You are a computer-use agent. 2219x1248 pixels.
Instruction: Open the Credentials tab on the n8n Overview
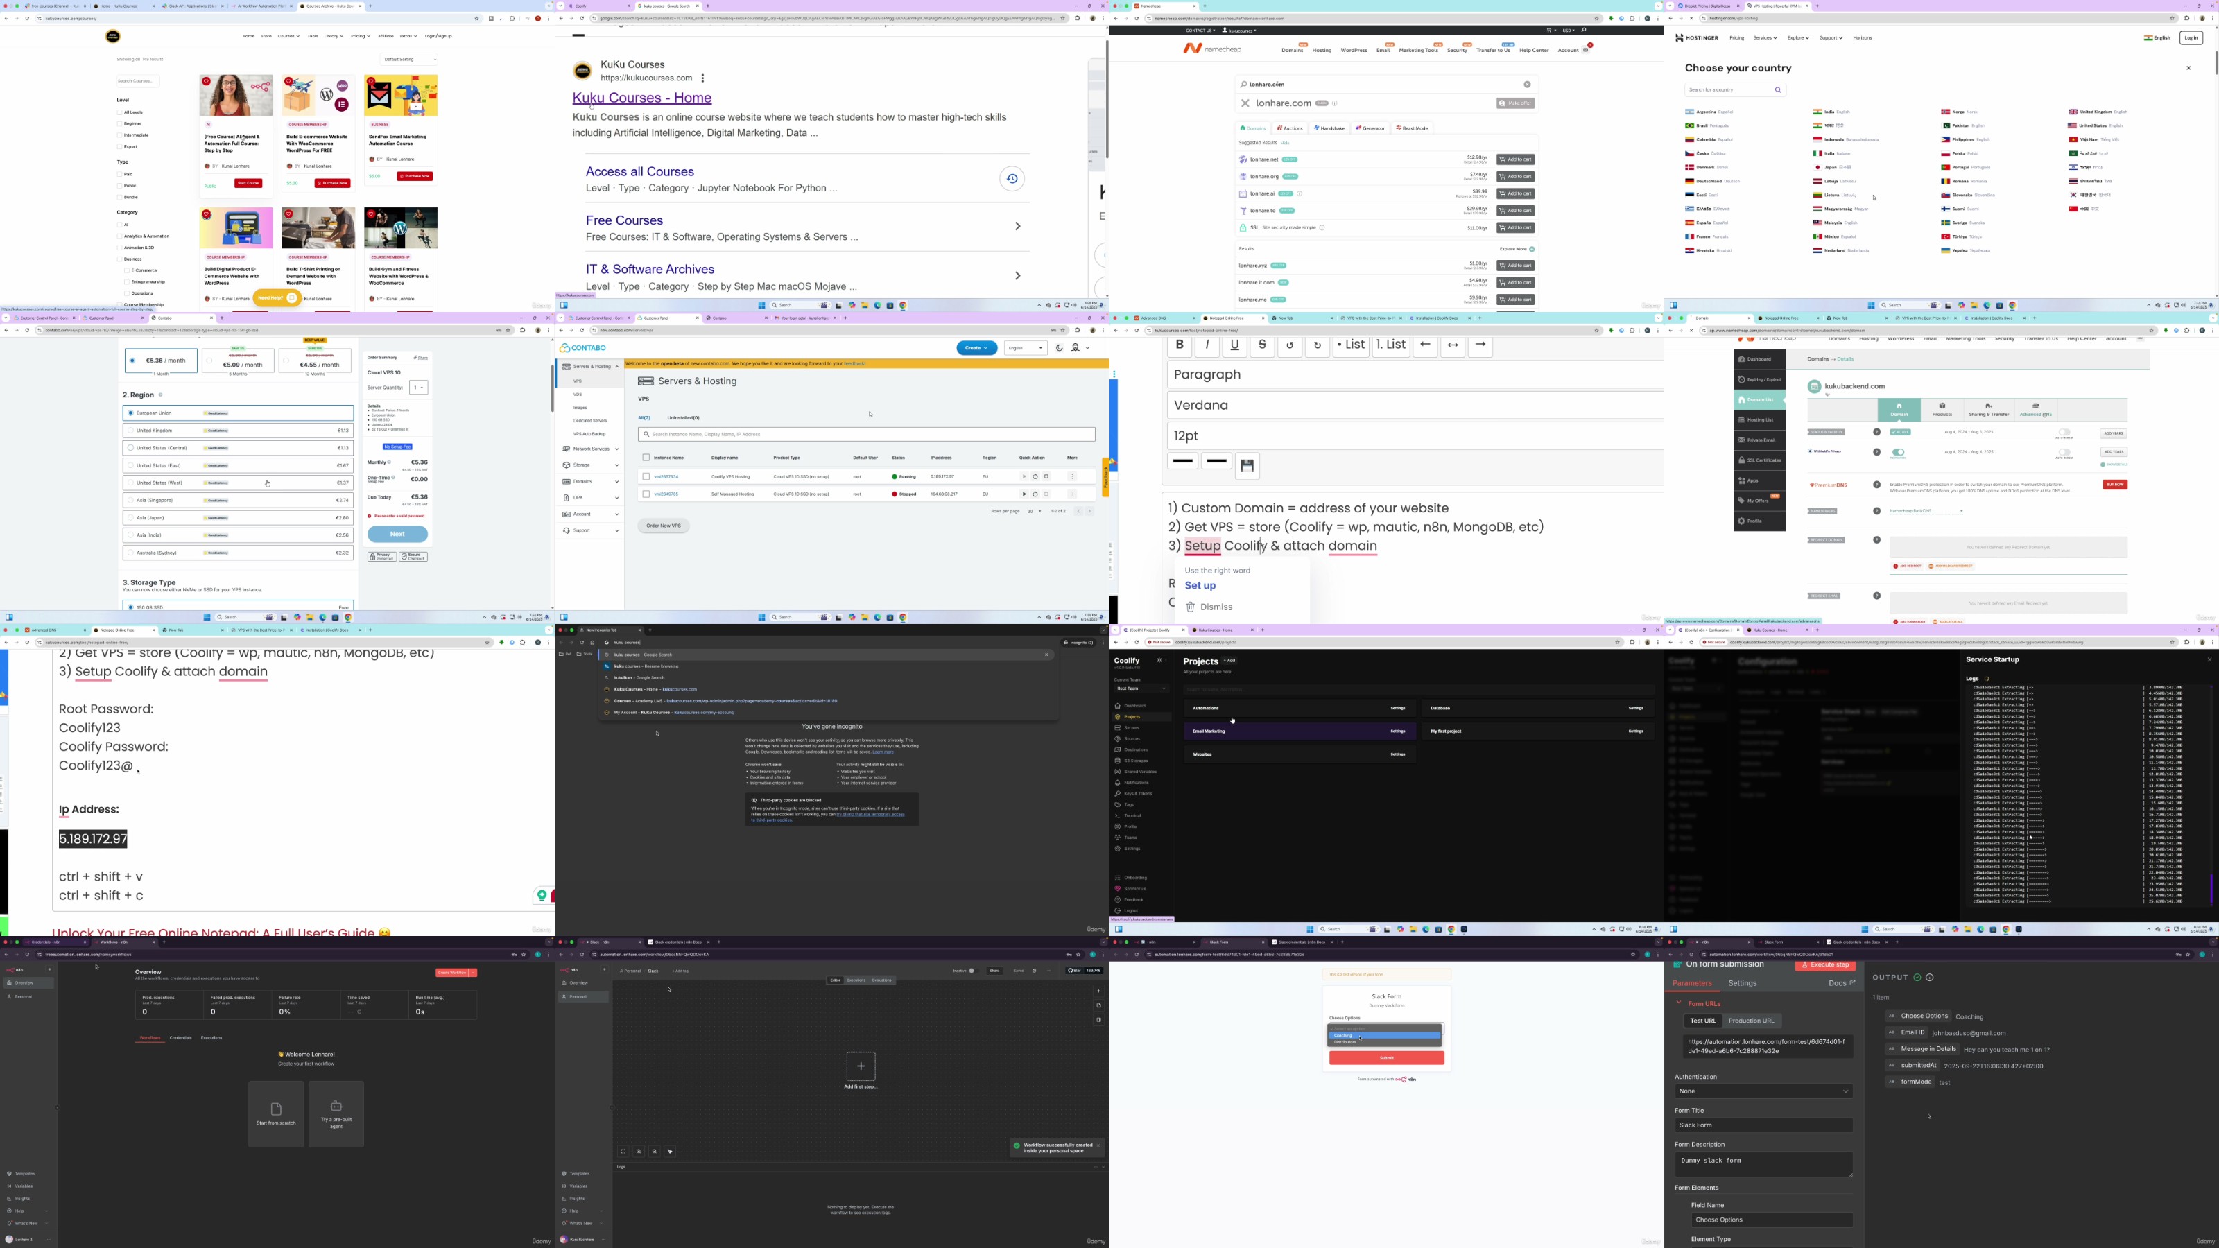[x=181, y=1038]
